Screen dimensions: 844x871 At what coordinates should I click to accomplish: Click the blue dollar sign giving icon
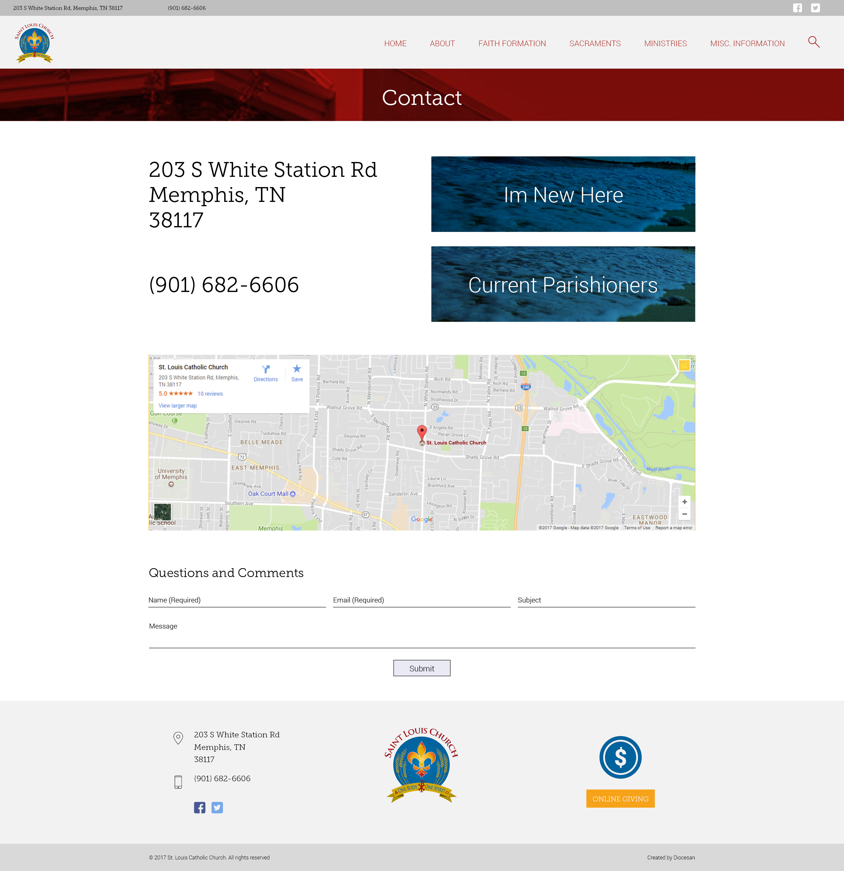620,757
